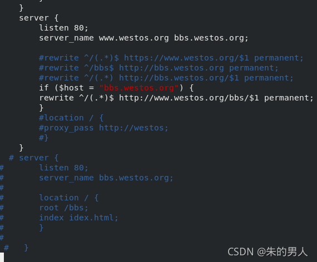The height and width of the screenshot is (262, 317).
Task: Click commented listen 80; line
Action: 64,168
